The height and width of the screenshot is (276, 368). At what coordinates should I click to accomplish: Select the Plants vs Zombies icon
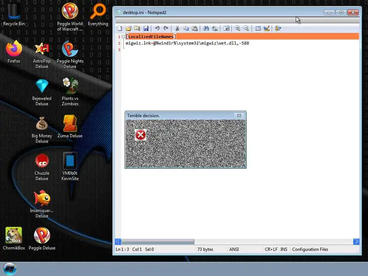point(70,92)
